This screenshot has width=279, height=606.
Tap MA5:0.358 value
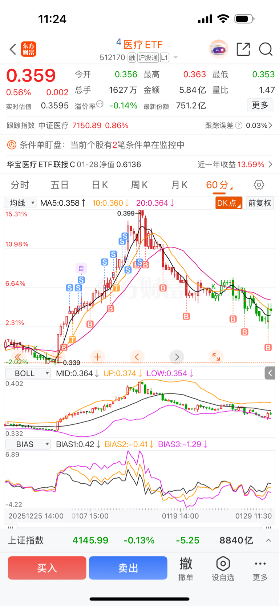63,203
